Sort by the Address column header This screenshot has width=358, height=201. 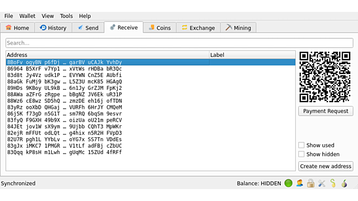click(107, 55)
